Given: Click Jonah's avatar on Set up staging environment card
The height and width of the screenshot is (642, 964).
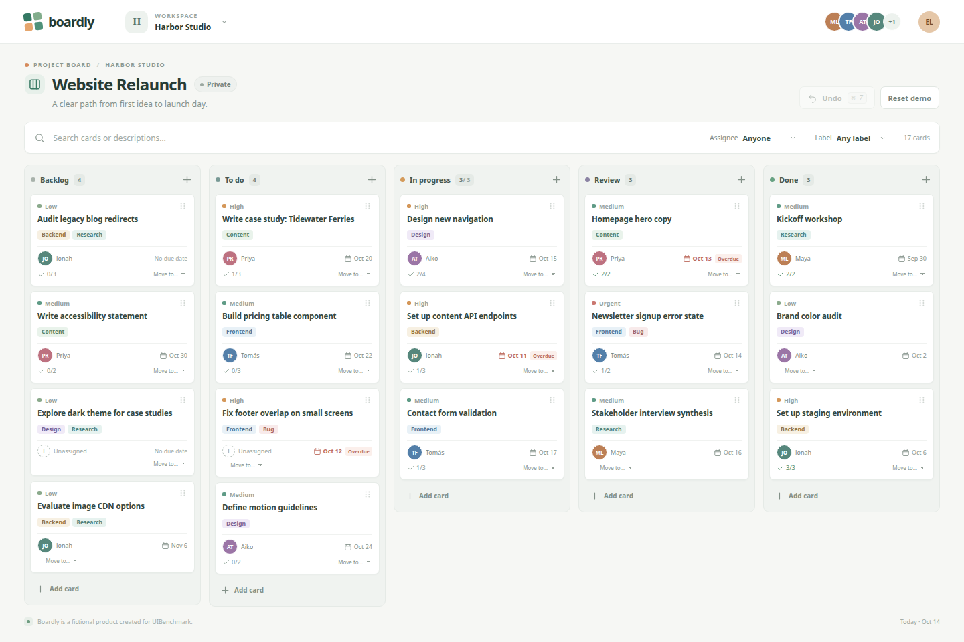Looking at the screenshot, I should (x=784, y=453).
